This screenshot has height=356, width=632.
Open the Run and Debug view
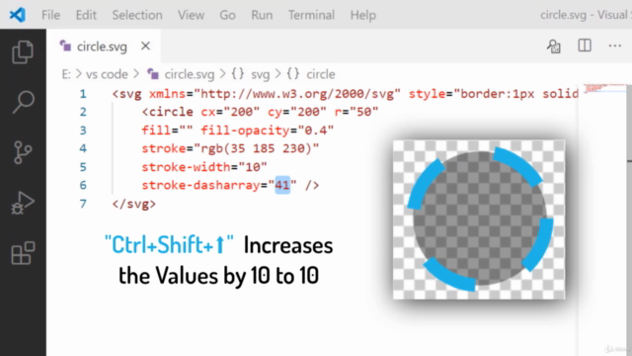pos(23,203)
